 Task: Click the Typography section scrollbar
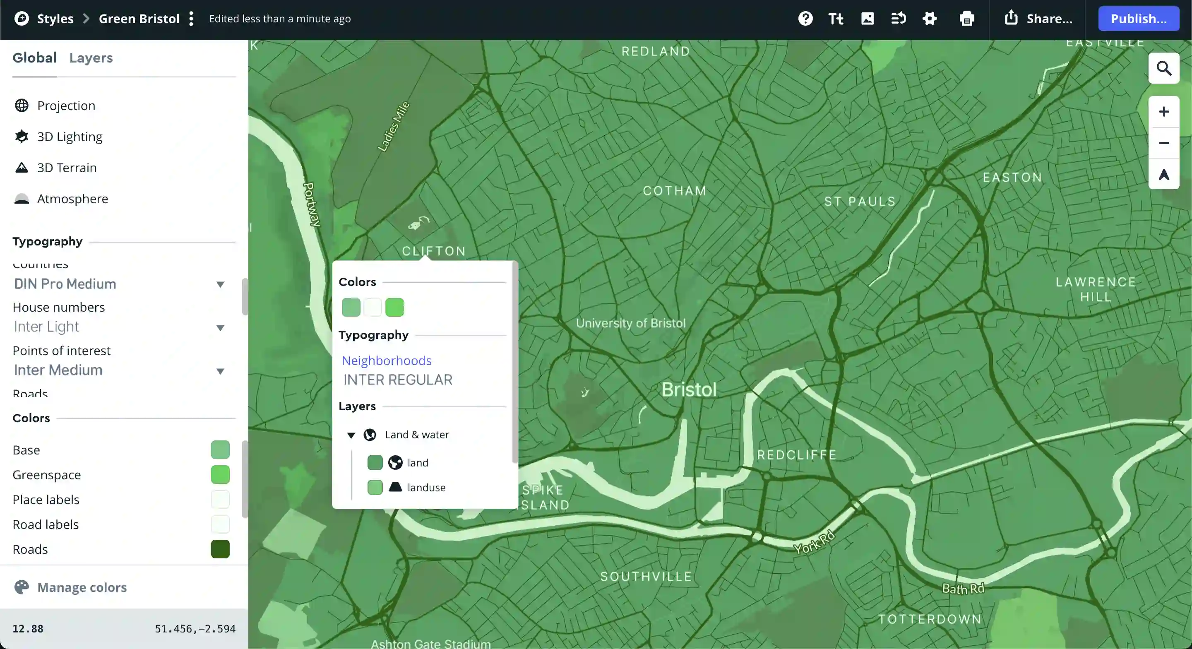(245, 297)
